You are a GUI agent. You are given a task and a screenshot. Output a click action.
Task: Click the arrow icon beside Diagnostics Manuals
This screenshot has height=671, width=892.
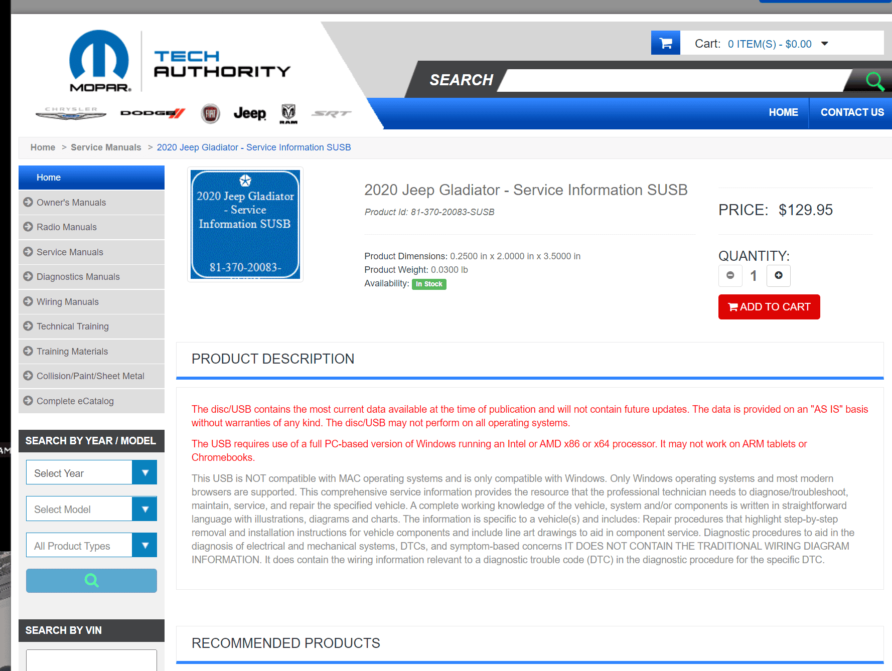click(28, 276)
